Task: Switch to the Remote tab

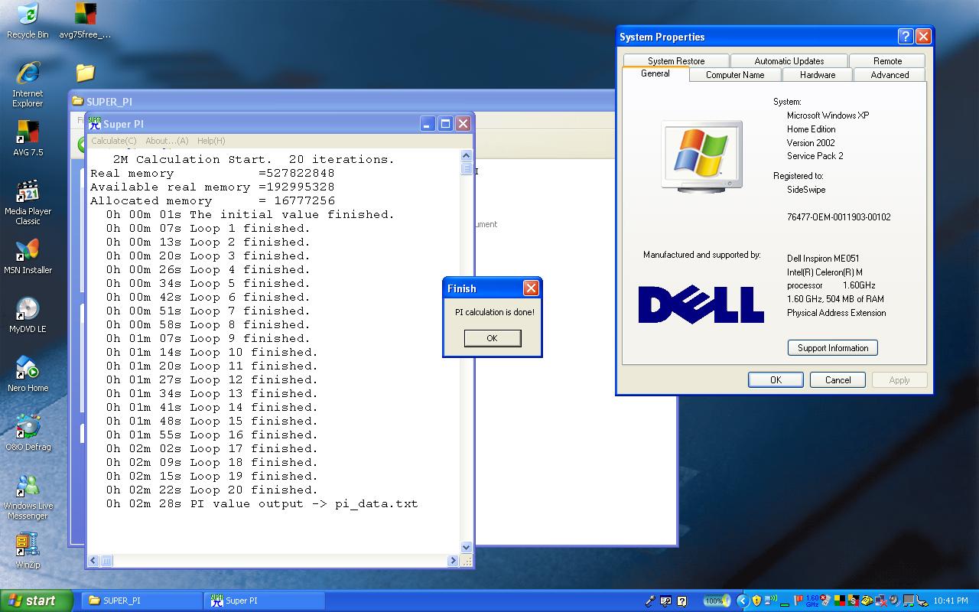Action: (x=887, y=60)
